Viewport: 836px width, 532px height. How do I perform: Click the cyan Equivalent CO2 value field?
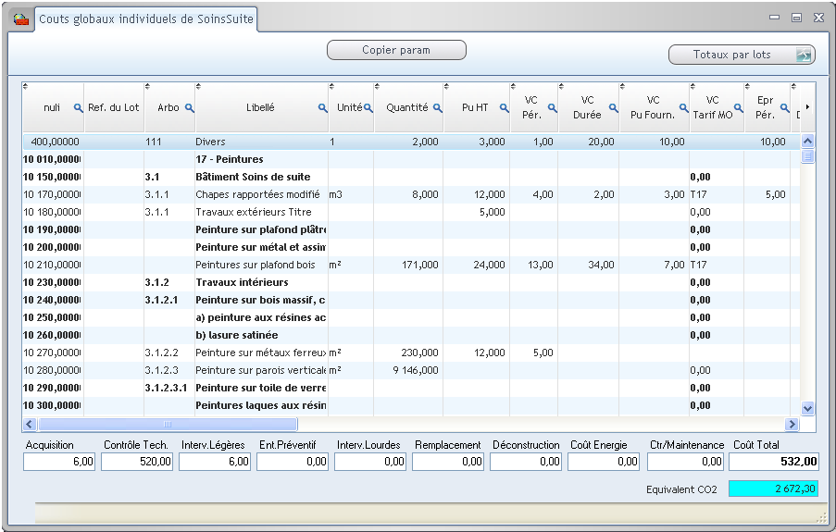774,488
